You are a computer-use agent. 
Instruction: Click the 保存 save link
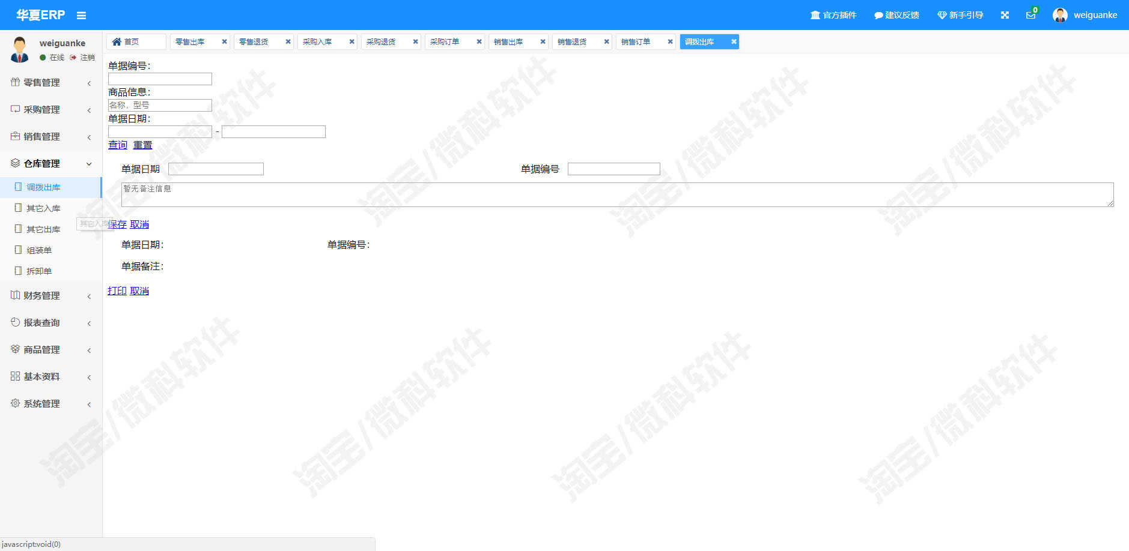coord(117,224)
